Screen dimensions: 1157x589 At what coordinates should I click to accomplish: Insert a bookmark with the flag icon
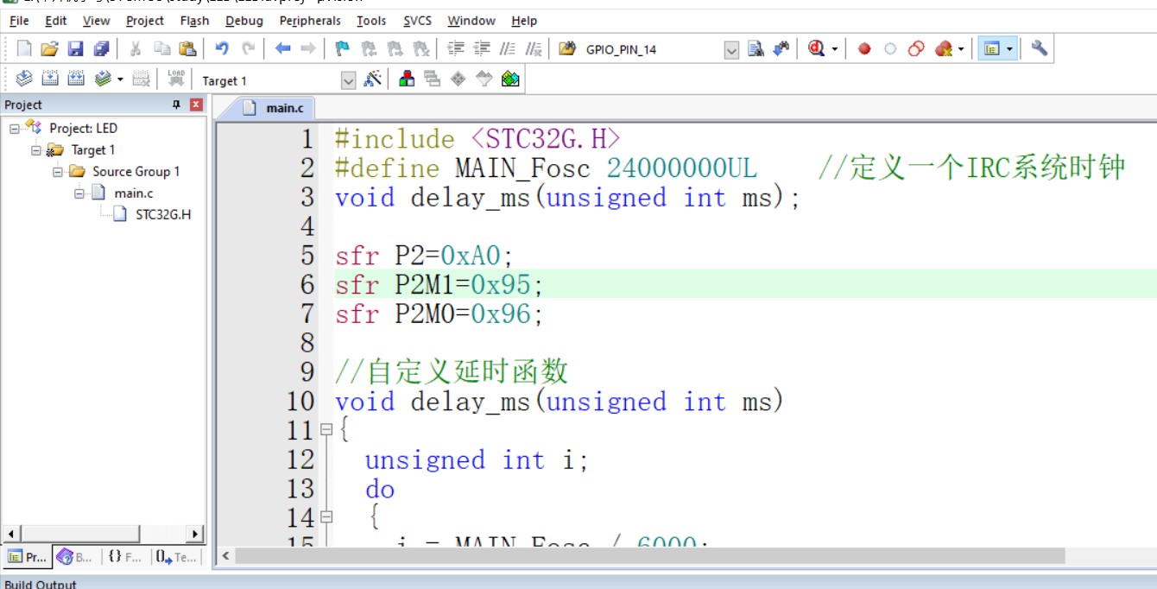343,49
